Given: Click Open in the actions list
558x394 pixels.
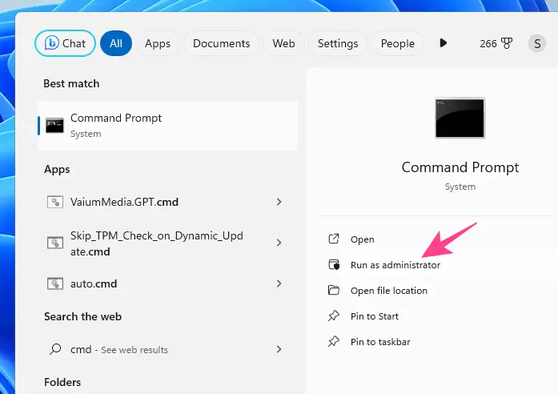Looking at the screenshot, I should (363, 239).
